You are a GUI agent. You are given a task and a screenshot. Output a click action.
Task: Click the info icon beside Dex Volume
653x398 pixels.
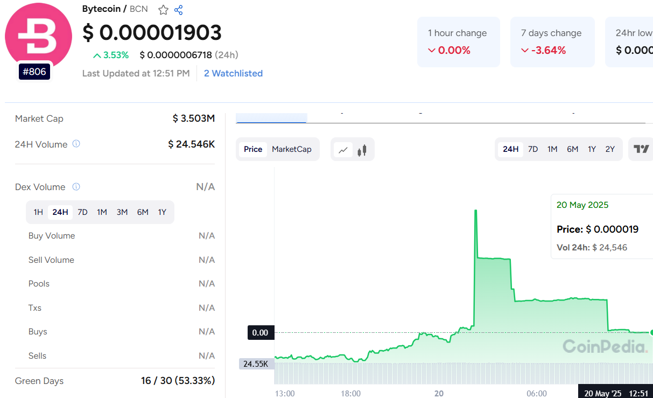pyautogui.click(x=76, y=187)
